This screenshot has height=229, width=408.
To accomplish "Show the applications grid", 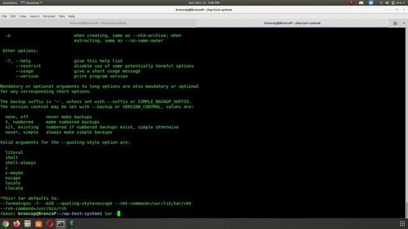I will click(x=402, y=223).
